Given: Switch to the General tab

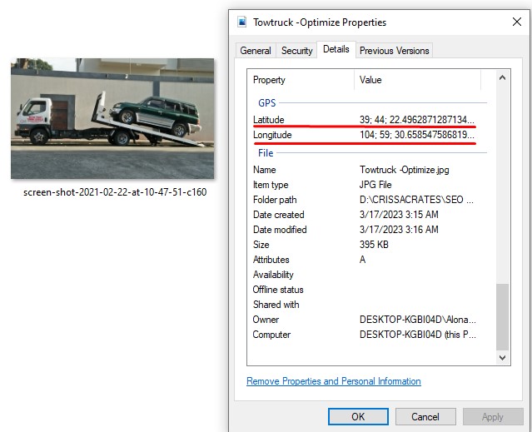Looking at the screenshot, I should click(256, 51).
